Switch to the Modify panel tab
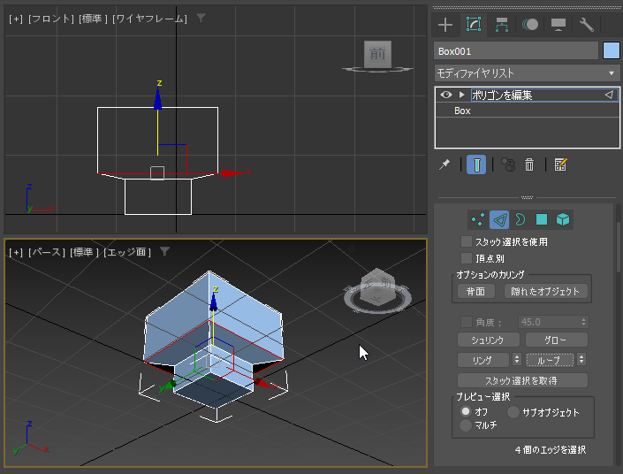This screenshot has width=623, height=474. 473,25
